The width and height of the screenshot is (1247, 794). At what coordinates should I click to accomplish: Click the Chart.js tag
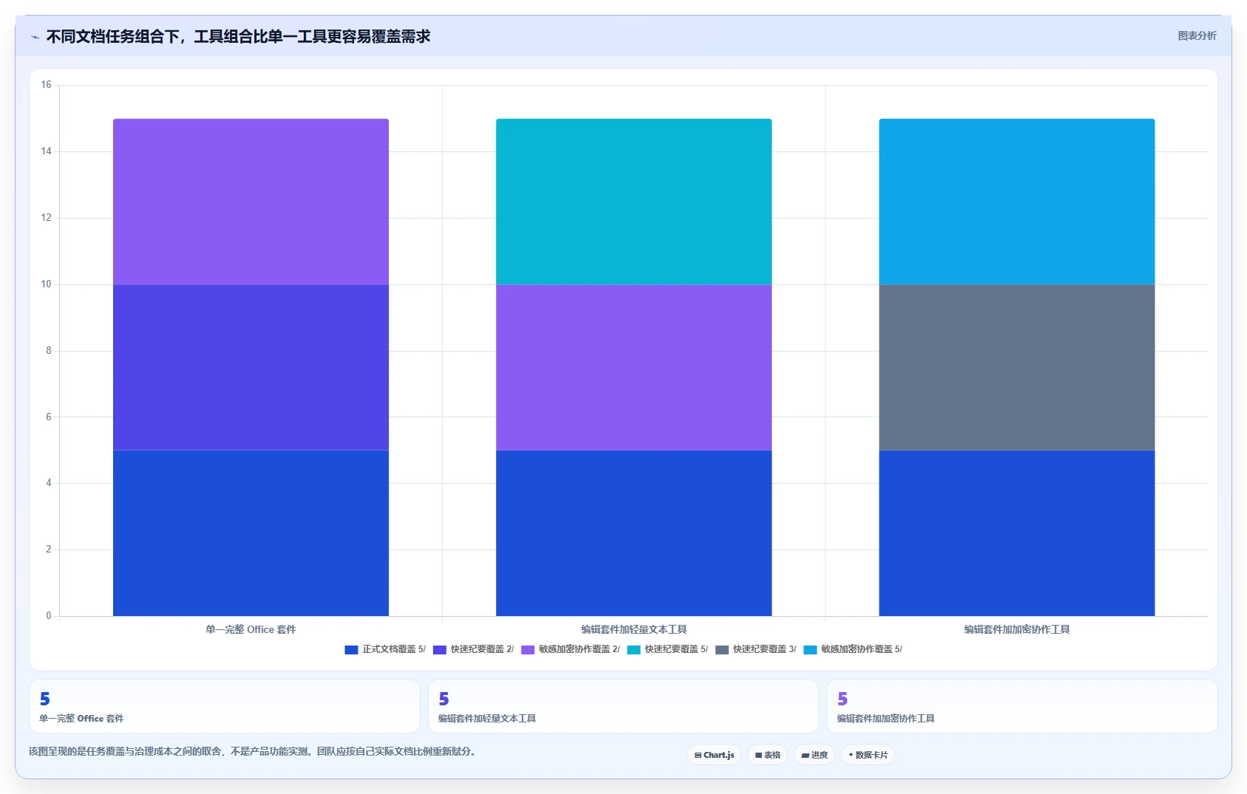click(x=714, y=755)
